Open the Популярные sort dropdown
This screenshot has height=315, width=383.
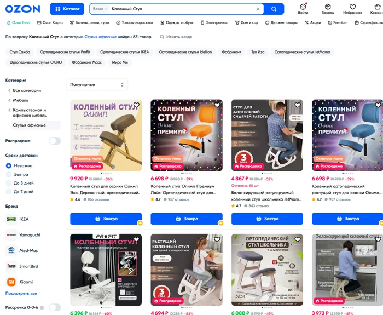pos(97,84)
